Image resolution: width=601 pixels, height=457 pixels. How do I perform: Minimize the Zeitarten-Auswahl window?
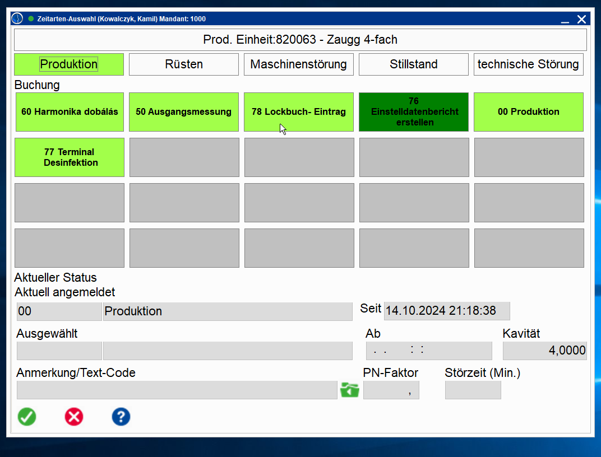tap(565, 20)
